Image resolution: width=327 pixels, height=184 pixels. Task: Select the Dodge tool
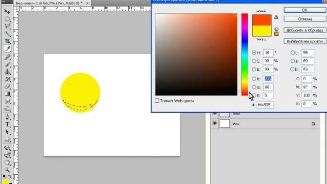pos(7,109)
